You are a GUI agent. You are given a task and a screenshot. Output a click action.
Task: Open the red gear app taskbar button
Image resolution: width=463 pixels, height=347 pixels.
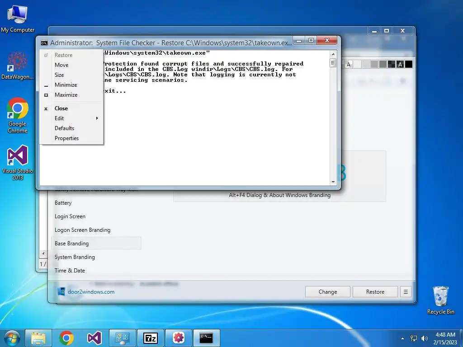click(x=178, y=338)
